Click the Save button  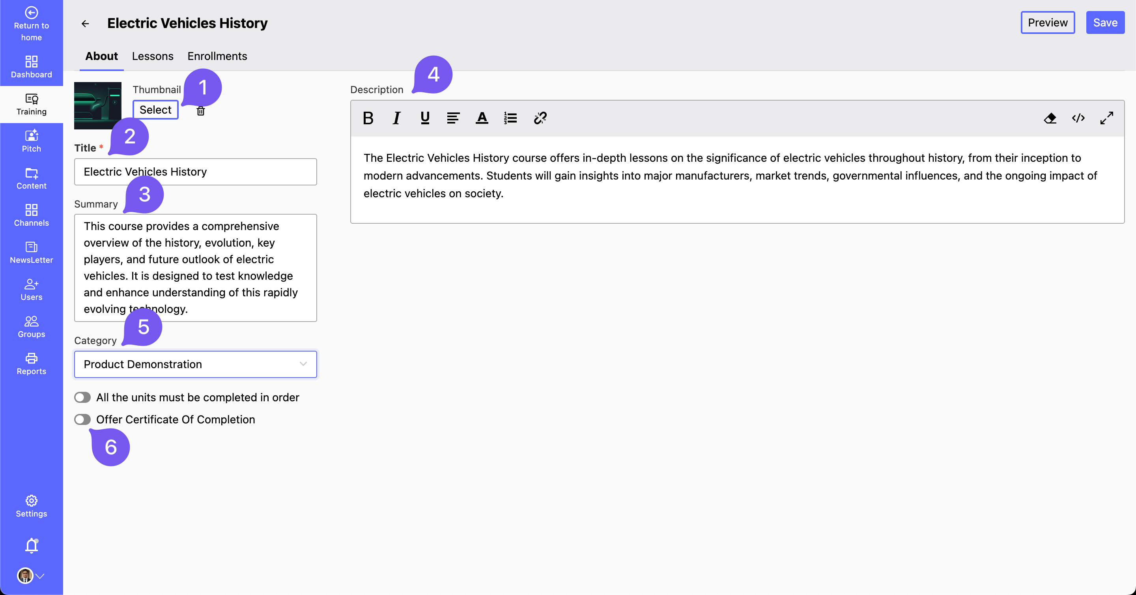tap(1105, 22)
